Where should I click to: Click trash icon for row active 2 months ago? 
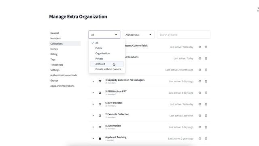point(206,70)
